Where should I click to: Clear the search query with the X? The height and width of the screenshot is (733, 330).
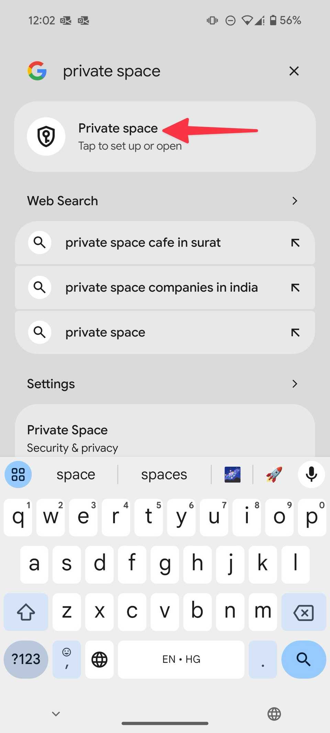[294, 71]
